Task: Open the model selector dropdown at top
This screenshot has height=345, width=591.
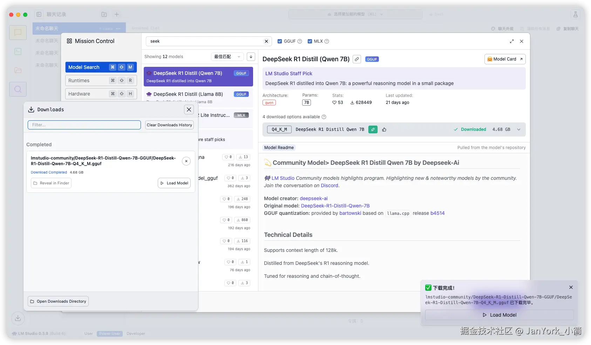Action: coord(355,14)
